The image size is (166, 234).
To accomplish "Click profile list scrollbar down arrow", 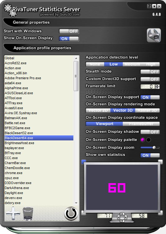I will (x=76, y=203).
